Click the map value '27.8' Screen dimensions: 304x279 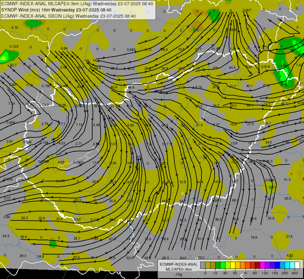click(x=289, y=237)
